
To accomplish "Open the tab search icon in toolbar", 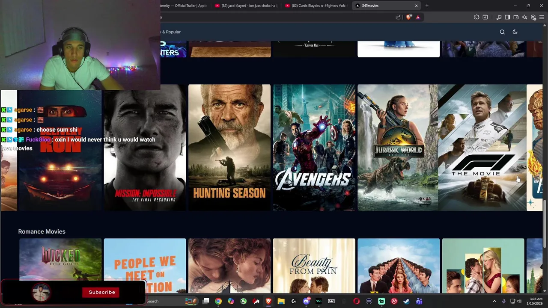I will pos(485,17).
